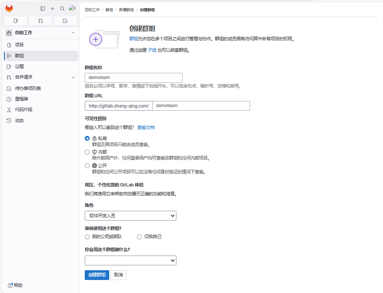The width and height of the screenshot is (383, 293).
Task: Click the 创建群组 breadcrumb text
Action: coord(147,10)
